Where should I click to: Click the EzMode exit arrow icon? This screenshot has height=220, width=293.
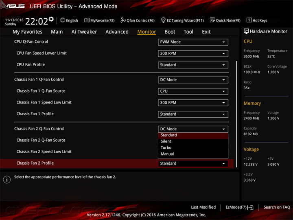(250, 207)
